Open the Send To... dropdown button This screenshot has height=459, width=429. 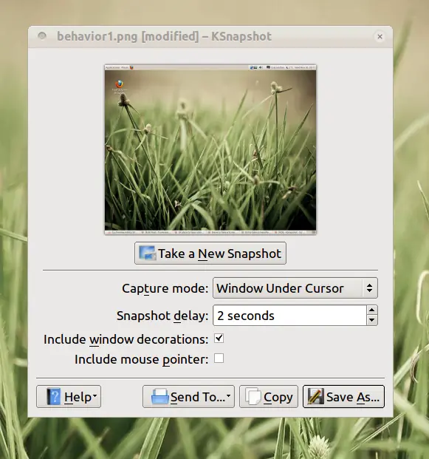(188, 397)
